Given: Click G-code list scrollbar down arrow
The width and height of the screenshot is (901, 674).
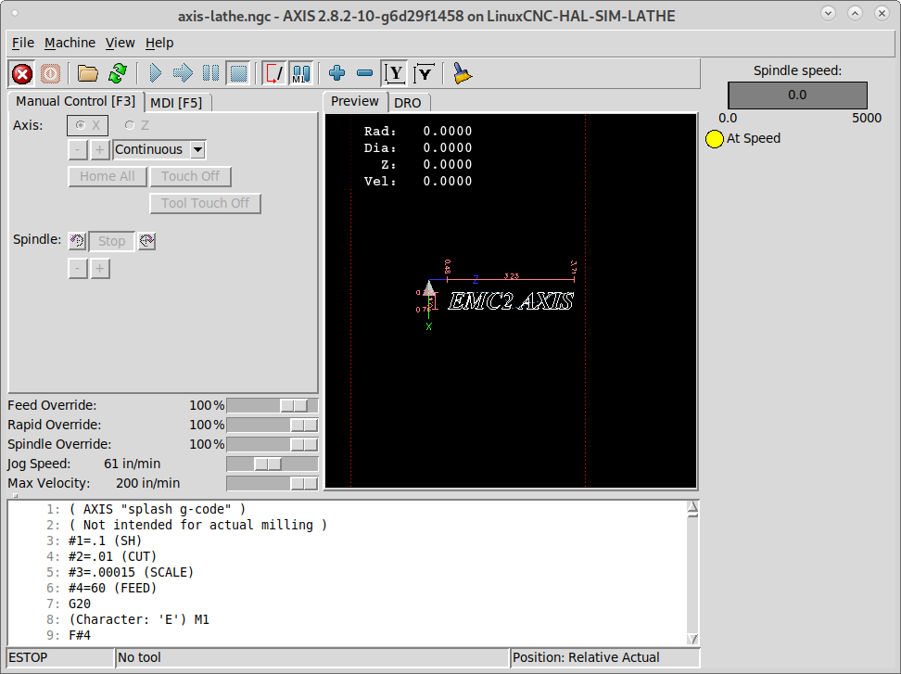Looking at the screenshot, I should coord(692,639).
